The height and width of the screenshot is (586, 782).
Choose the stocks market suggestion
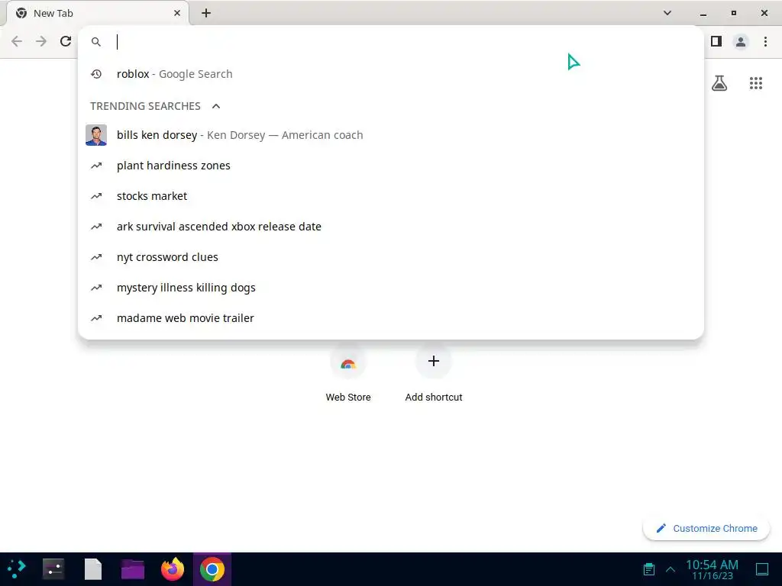[391, 196]
